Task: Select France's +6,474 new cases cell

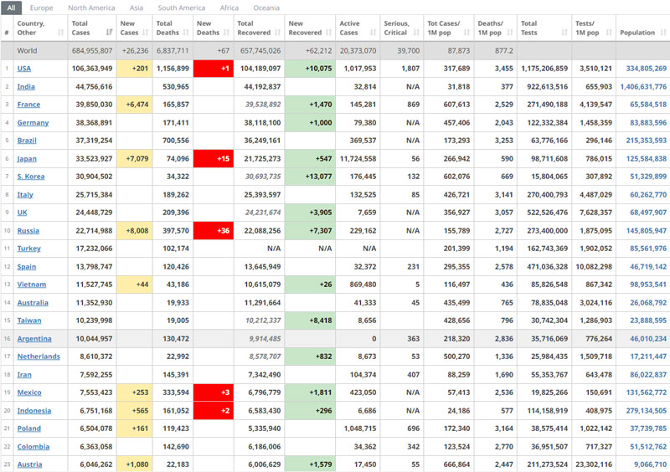Action: click(x=134, y=105)
